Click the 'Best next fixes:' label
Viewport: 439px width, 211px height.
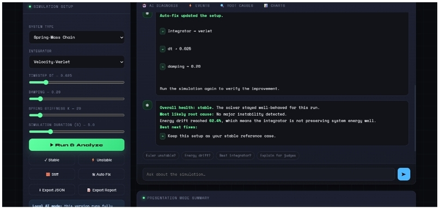178,127
